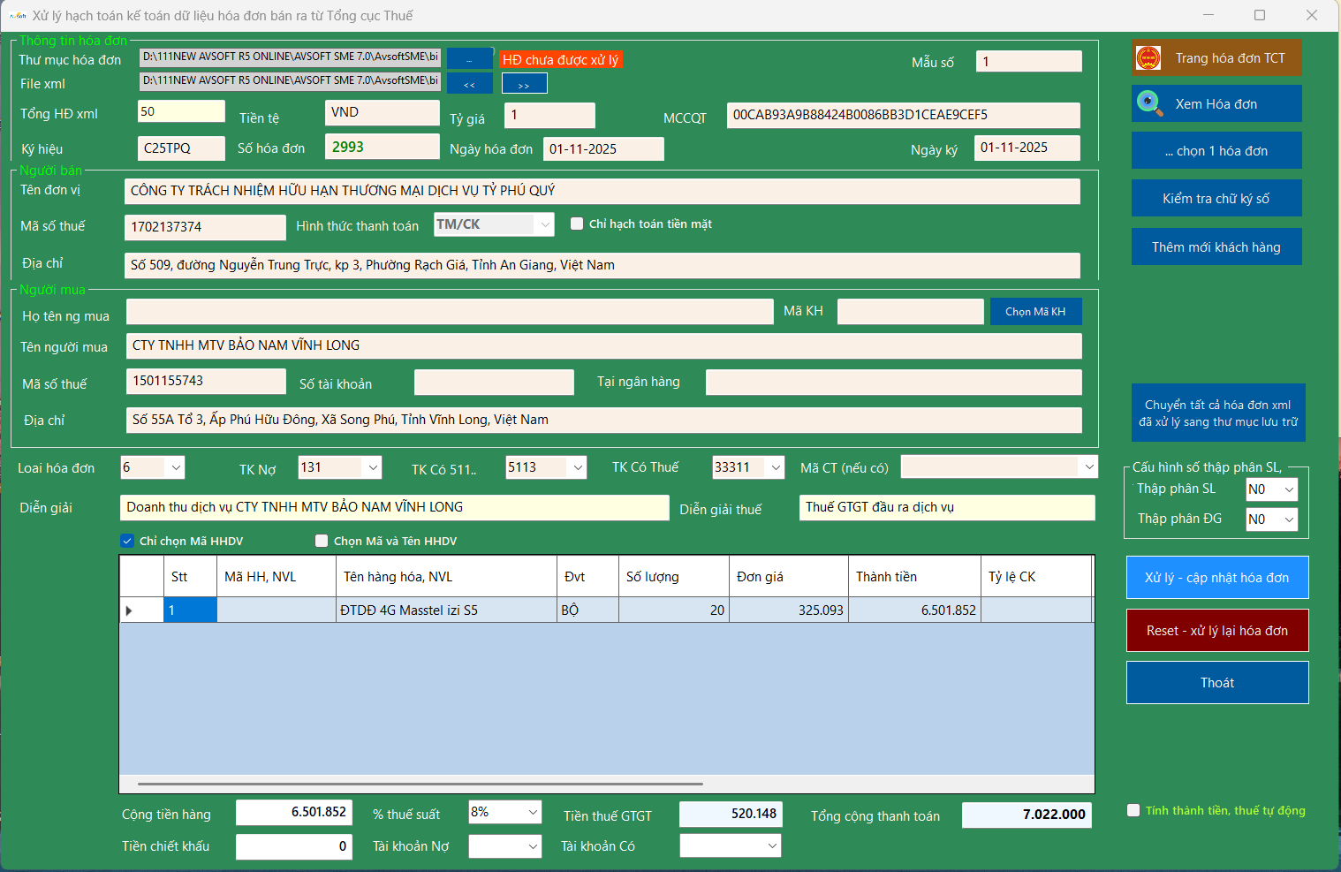
Task: Click 'Xử lý - cập nhật hóa đơn' button
Action: tap(1216, 578)
